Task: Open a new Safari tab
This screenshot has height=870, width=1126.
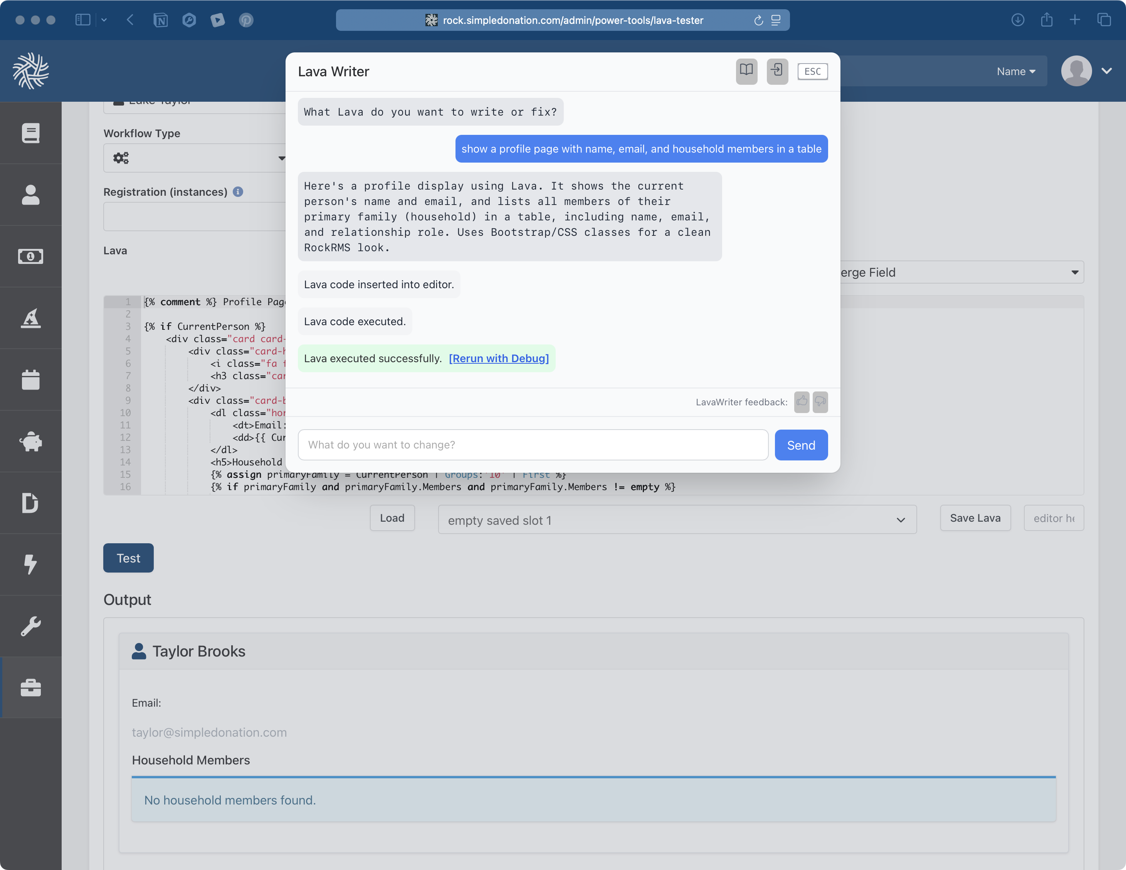Action: (1074, 20)
